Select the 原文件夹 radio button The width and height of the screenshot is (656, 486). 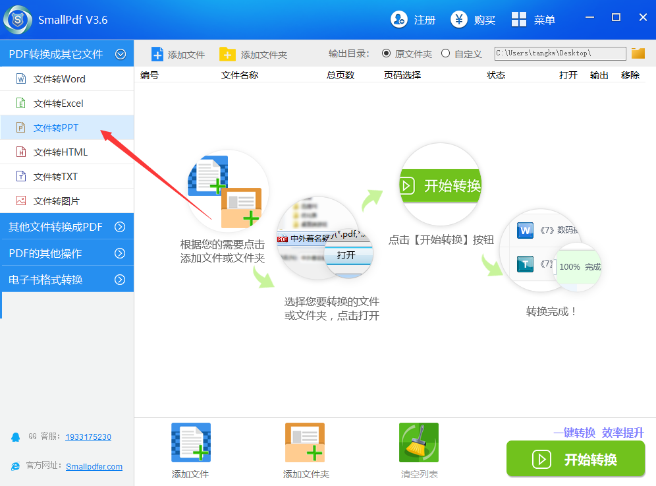coord(386,53)
